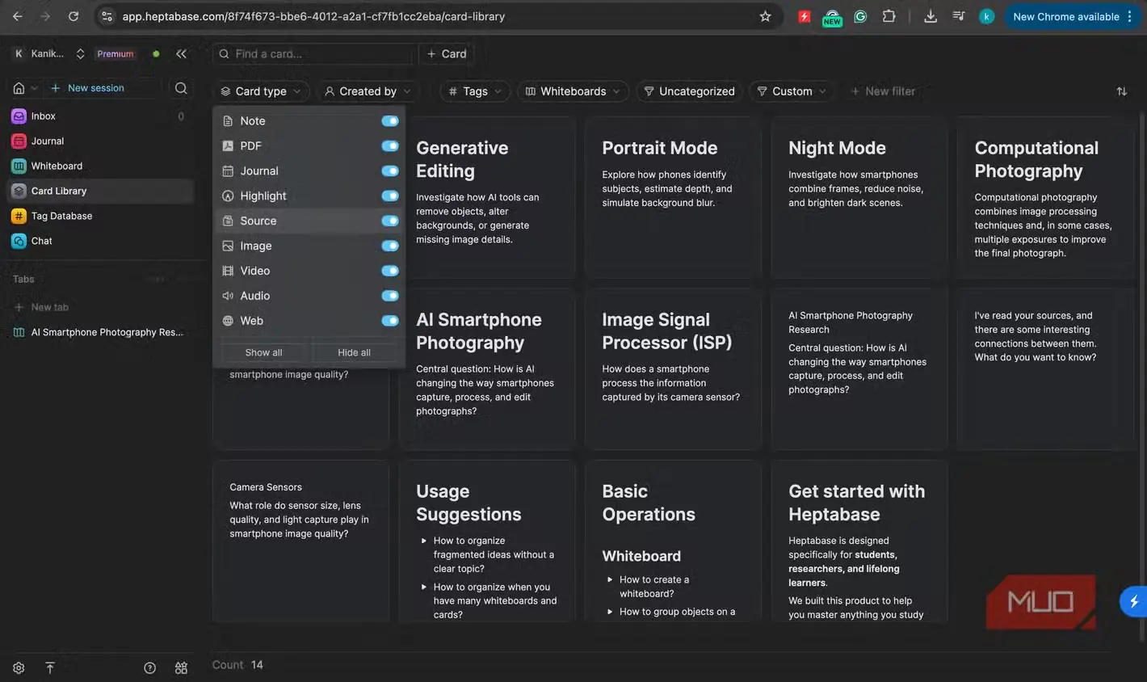The image size is (1147, 682).
Task: Open Chrome downloads icon
Action: [931, 16]
